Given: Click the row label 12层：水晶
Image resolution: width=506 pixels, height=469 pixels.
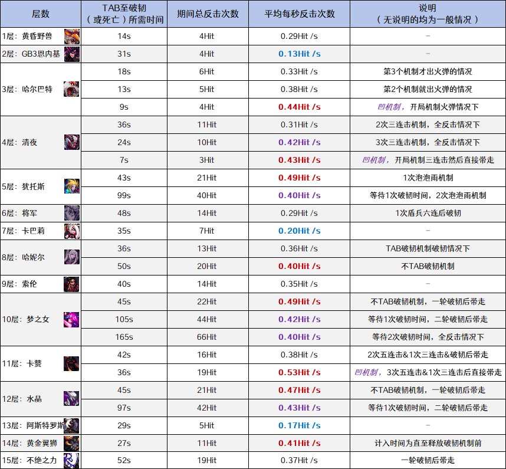Looking at the screenshot, I should [22, 399].
